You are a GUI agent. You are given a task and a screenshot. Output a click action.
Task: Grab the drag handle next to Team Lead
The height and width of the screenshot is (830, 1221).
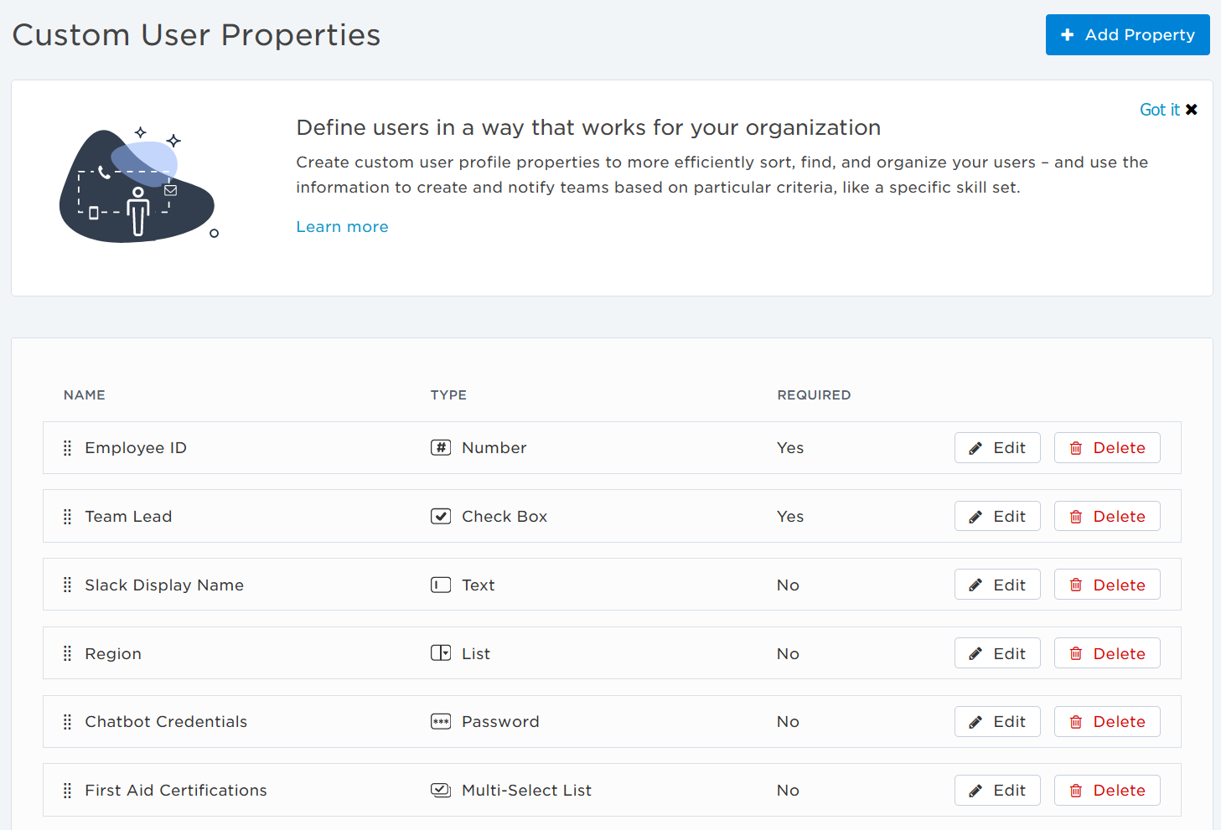67,516
